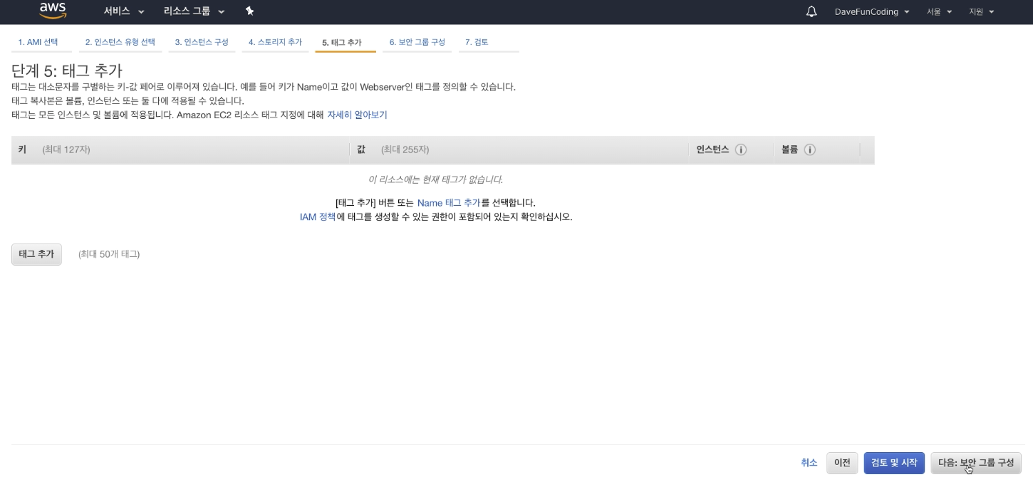Go to step 3. 인스턴스 구성 tab
Screen dimensions: 1033x487
[202, 42]
